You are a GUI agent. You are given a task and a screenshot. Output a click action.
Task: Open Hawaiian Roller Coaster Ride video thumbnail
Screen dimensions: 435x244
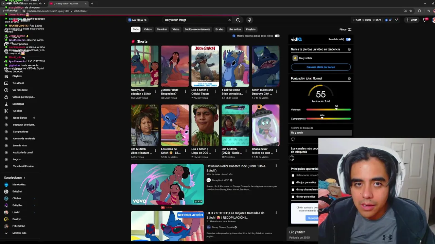tap(168, 184)
